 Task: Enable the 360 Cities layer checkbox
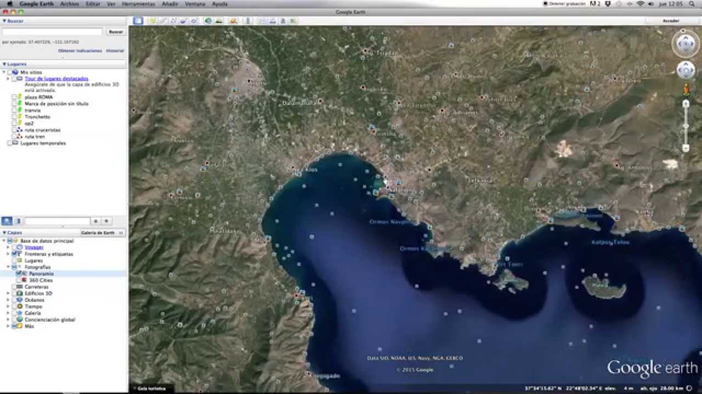pyautogui.click(x=19, y=280)
